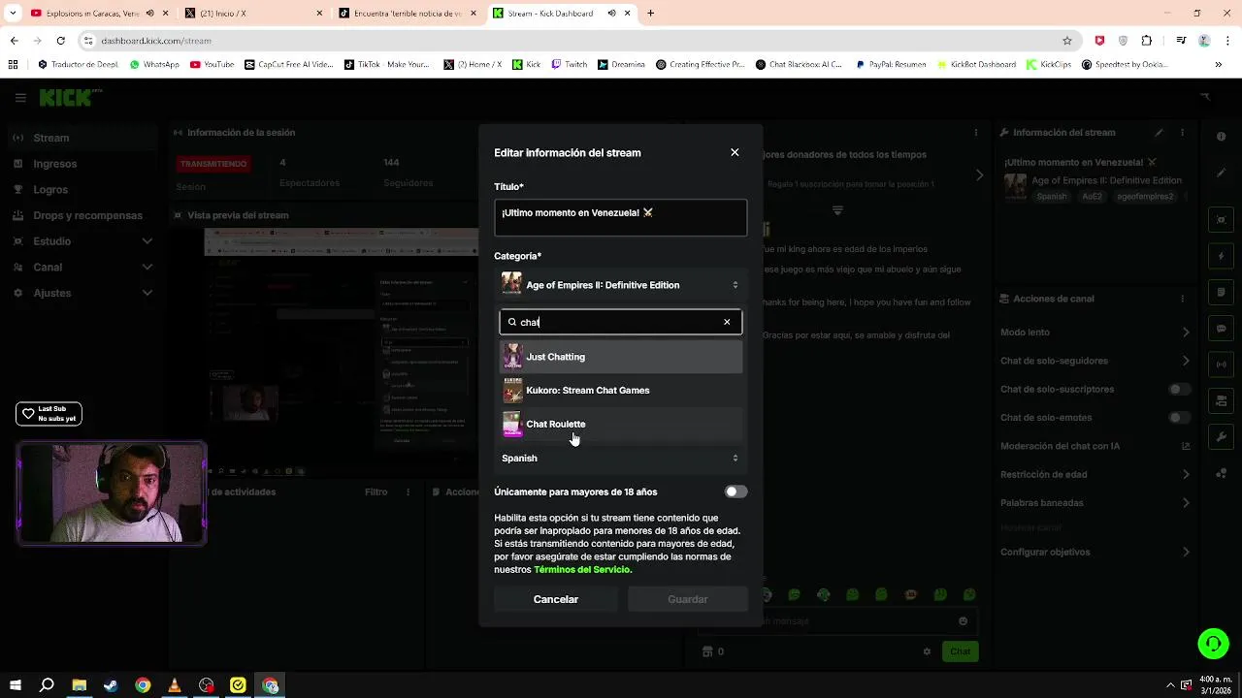Mute the Explosions in Caracas tab audio
This screenshot has height=698, width=1242.
click(x=150, y=13)
